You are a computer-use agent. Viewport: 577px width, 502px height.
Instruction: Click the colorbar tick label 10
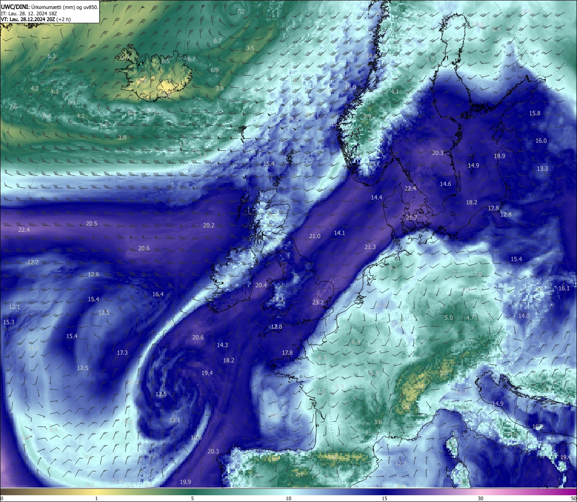(x=288, y=498)
